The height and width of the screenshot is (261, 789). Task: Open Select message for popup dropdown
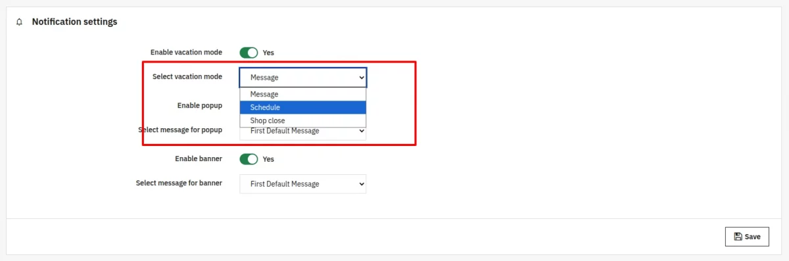click(303, 131)
